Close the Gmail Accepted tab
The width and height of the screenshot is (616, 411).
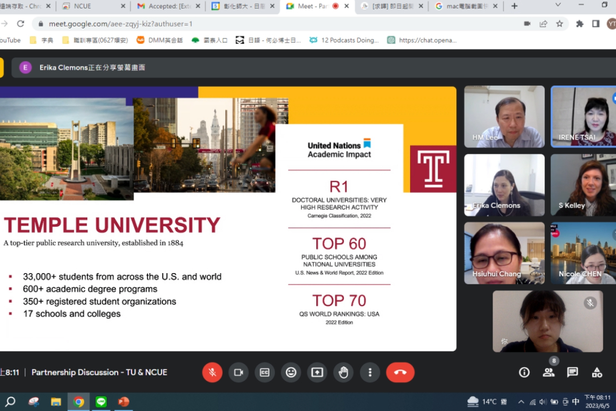(x=198, y=6)
